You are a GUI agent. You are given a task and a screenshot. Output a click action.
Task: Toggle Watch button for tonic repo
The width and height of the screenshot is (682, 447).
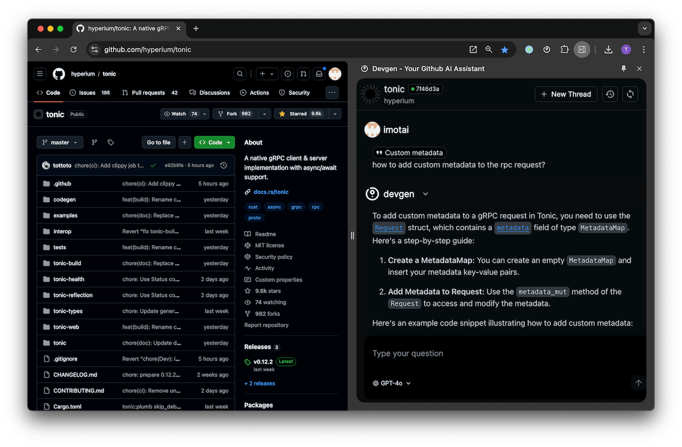pyautogui.click(x=181, y=114)
